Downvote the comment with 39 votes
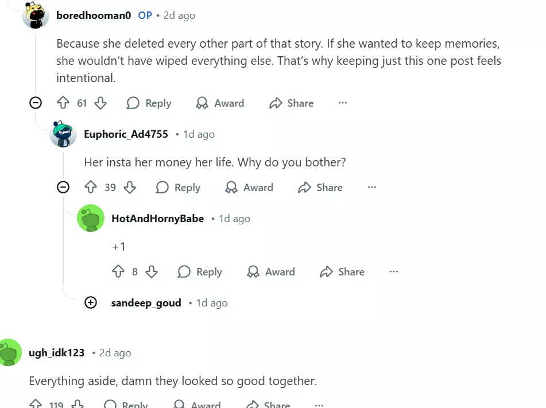Screen dimensions: 546x408 [x=130, y=188]
